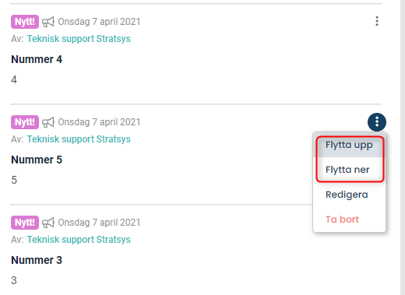Click megaphone icon on Nummer 5 post
Screen dimensions: 405x295
[x=48, y=122]
